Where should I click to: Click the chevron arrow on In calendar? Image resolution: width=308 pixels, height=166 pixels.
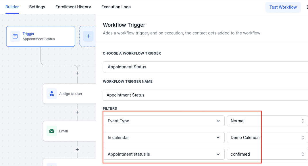click(x=218, y=138)
